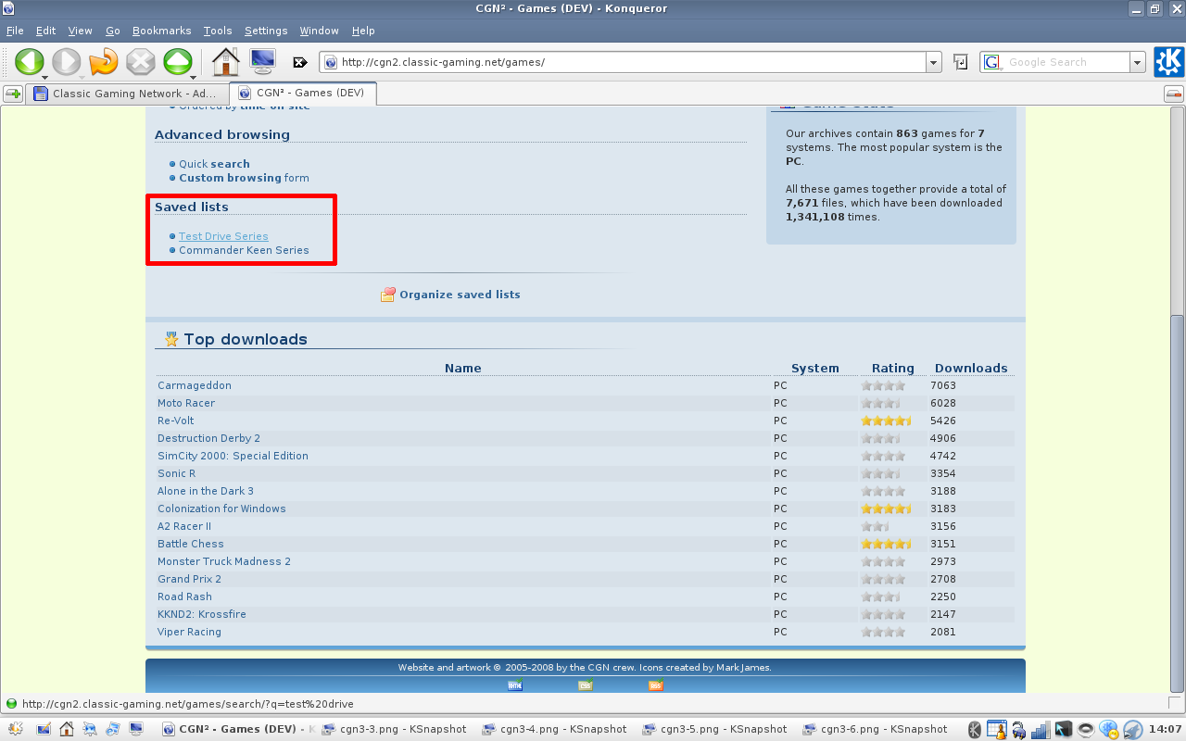
Task: Open the Commander Keen Series saved list
Action: [x=244, y=250]
